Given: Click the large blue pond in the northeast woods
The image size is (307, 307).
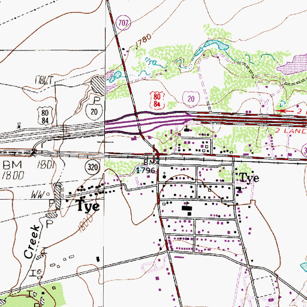Looking at the screenshot, I should 216,44.
